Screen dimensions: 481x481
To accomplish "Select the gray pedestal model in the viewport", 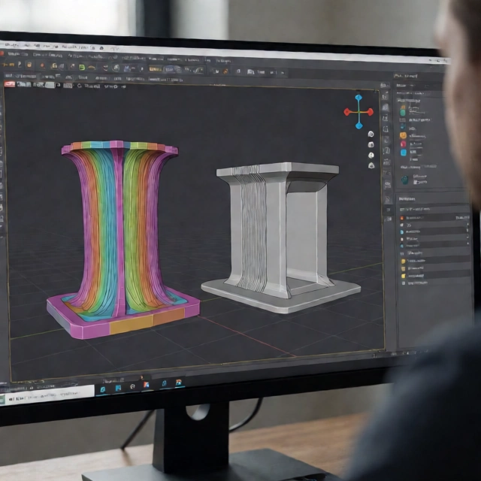I will (x=280, y=236).
